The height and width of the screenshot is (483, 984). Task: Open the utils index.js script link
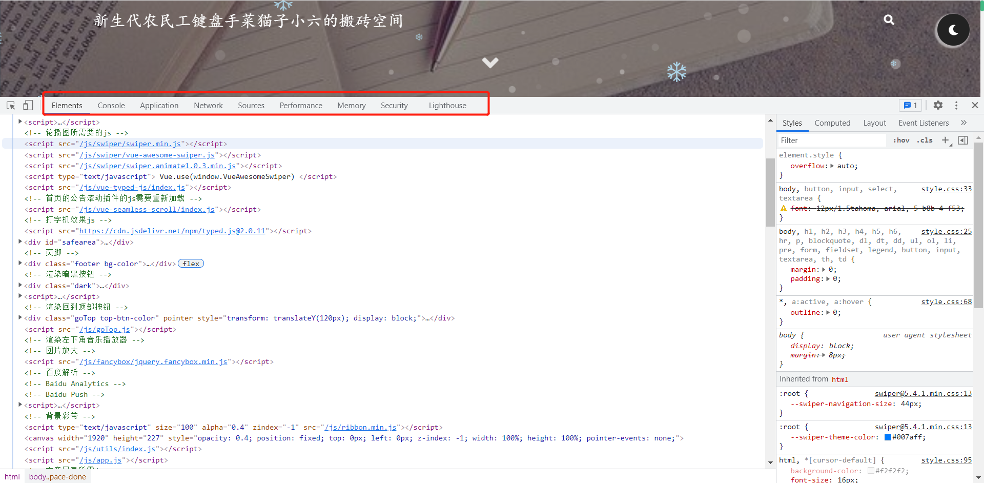pyautogui.click(x=117, y=449)
